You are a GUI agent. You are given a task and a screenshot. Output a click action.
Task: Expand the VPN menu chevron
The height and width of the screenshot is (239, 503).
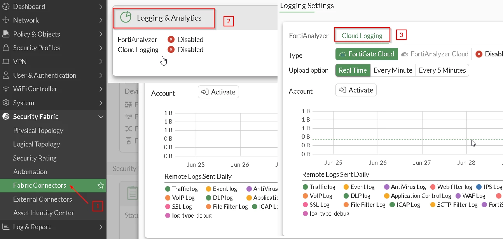(x=101, y=61)
